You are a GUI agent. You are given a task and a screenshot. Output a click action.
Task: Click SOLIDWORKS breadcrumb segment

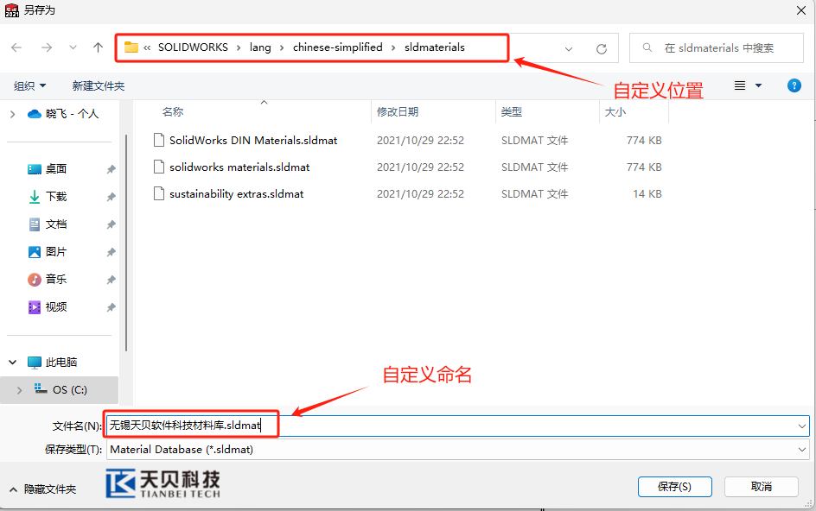tap(193, 47)
